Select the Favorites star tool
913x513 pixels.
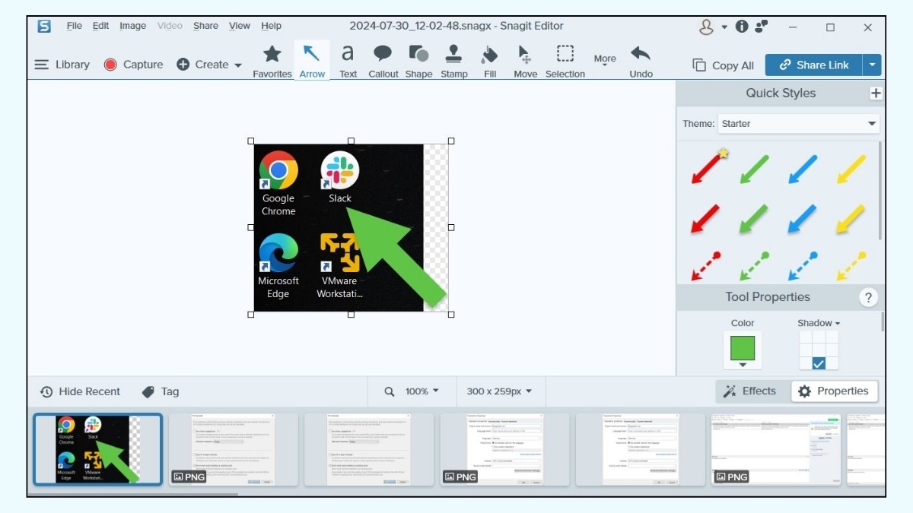point(272,61)
